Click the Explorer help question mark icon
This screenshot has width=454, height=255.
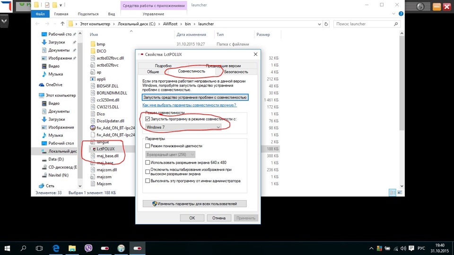coord(401,14)
